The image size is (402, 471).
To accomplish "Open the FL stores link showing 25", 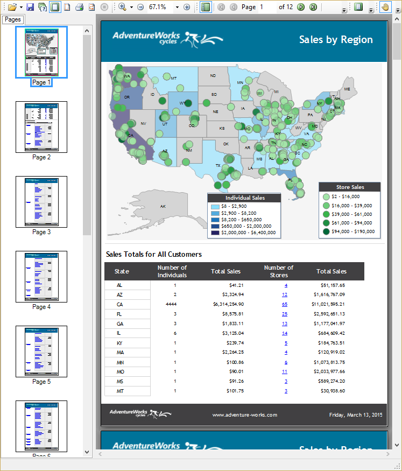I will 285,314.
